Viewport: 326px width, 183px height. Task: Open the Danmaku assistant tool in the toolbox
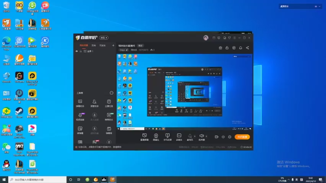pos(80,103)
